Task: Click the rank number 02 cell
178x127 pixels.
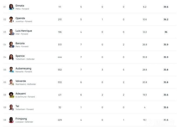Action: click(5, 20)
